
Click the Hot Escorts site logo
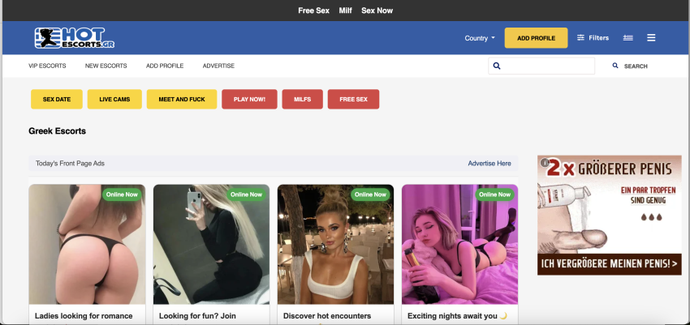coord(75,38)
